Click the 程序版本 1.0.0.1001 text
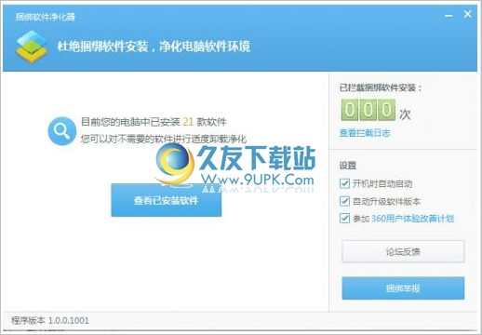The image size is (482, 335). [50, 320]
